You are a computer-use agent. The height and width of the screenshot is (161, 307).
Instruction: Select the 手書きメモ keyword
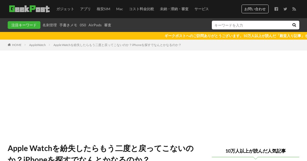click(68, 25)
